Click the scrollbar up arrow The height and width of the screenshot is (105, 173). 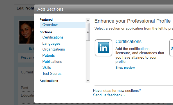pos(88,20)
